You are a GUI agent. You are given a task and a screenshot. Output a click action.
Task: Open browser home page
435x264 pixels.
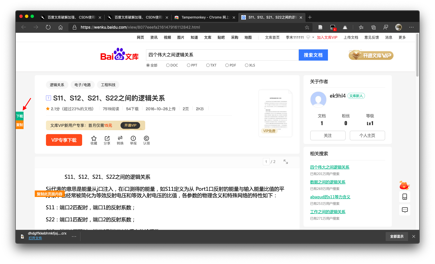coord(61,27)
